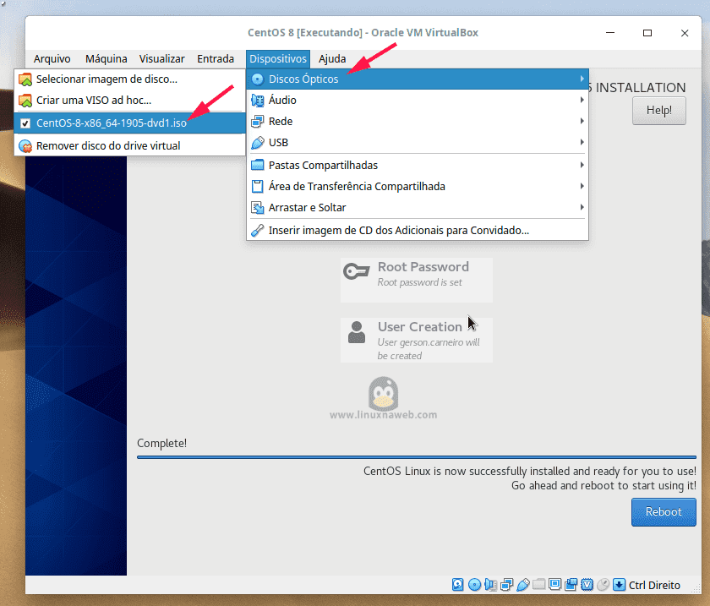Open the Root Password setting

417,280
